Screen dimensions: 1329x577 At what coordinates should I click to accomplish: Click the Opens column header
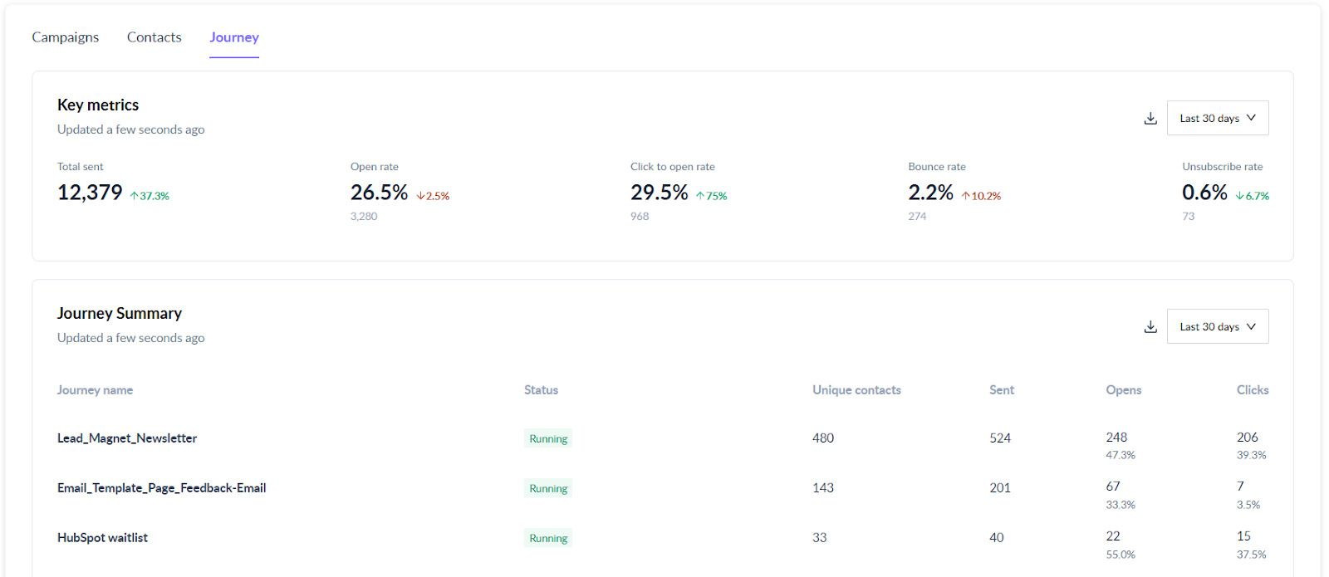point(1123,390)
